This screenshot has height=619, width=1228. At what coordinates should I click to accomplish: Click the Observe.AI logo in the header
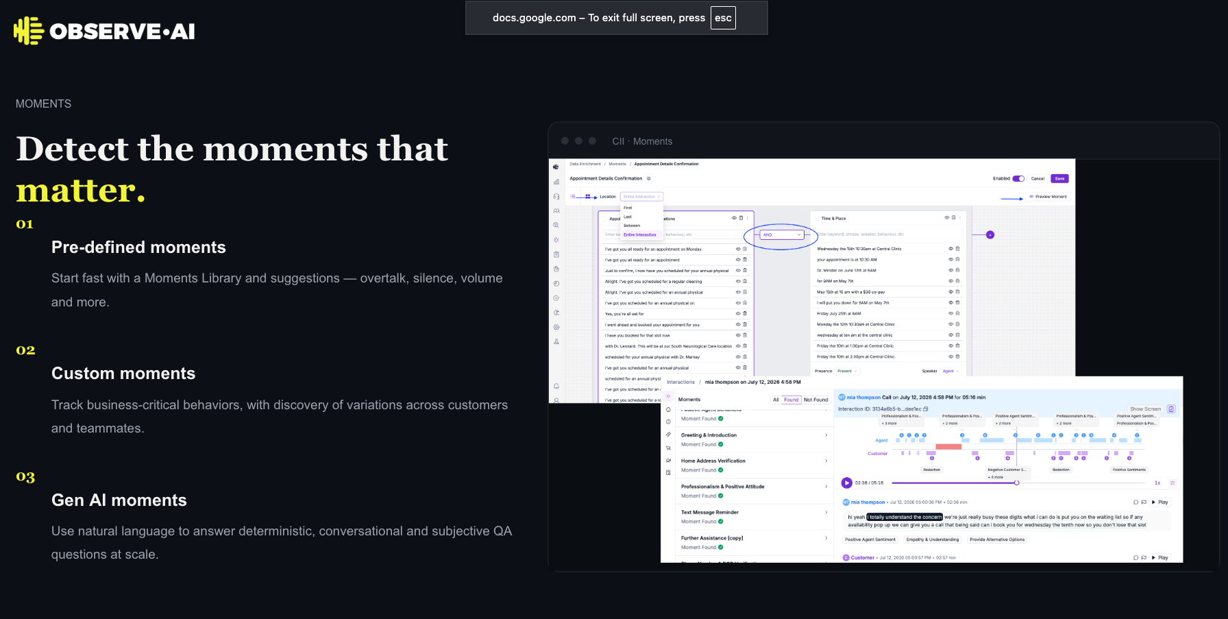point(104,31)
